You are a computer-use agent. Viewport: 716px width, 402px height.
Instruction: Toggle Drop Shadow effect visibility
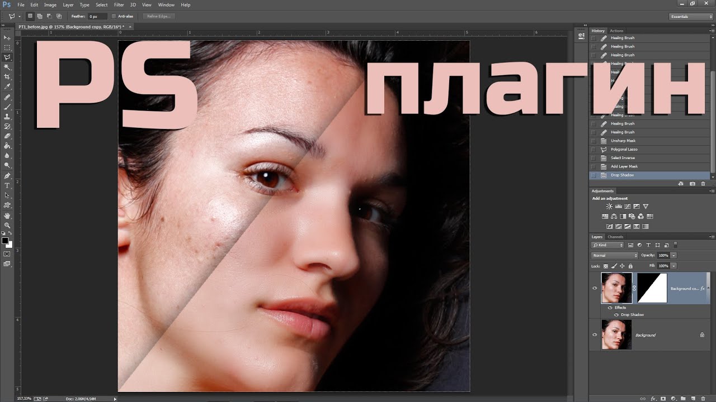[616, 315]
